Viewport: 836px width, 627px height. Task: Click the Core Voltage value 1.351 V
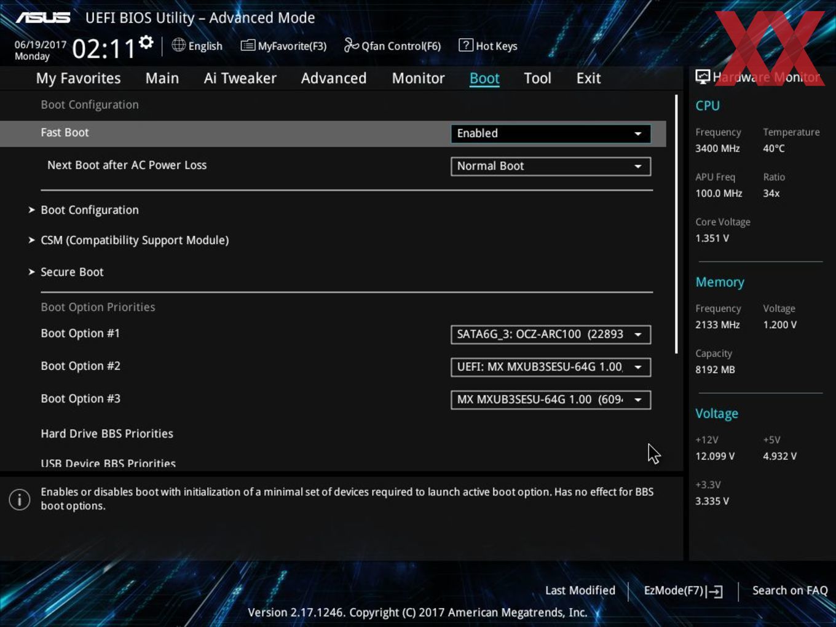712,239
